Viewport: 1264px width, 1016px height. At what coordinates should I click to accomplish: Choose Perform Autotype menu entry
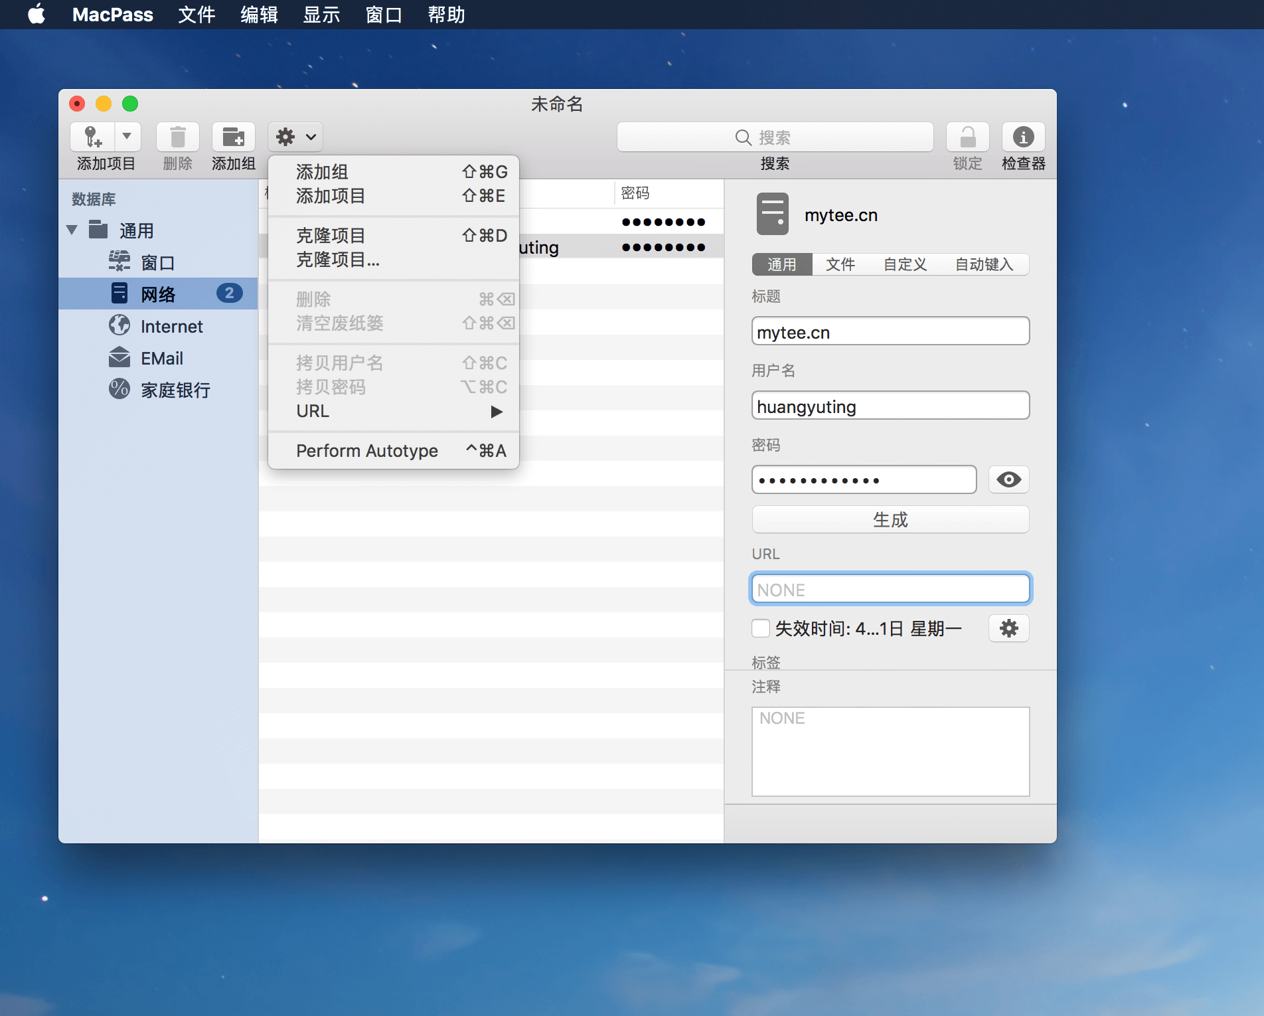click(394, 451)
